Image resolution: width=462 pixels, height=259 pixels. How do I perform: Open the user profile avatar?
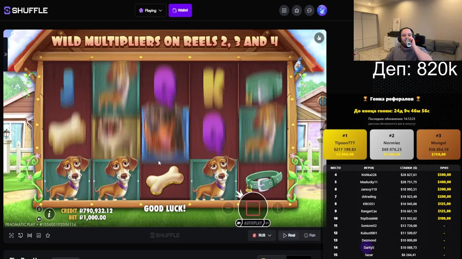322,10
